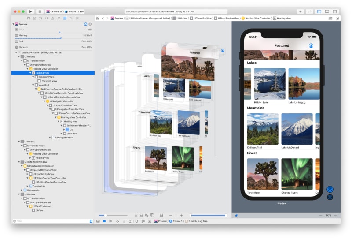Toggle the right Inspectors panel visibility
352x239 pixels.
335,11
